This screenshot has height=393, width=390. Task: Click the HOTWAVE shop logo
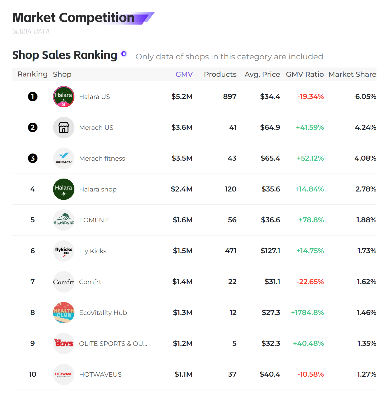point(64,374)
